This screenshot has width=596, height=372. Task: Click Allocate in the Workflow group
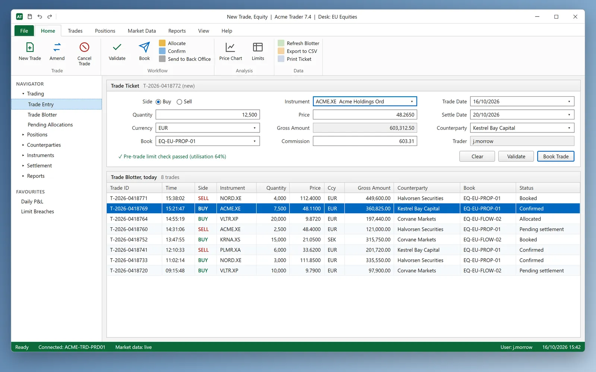pos(172,43)
